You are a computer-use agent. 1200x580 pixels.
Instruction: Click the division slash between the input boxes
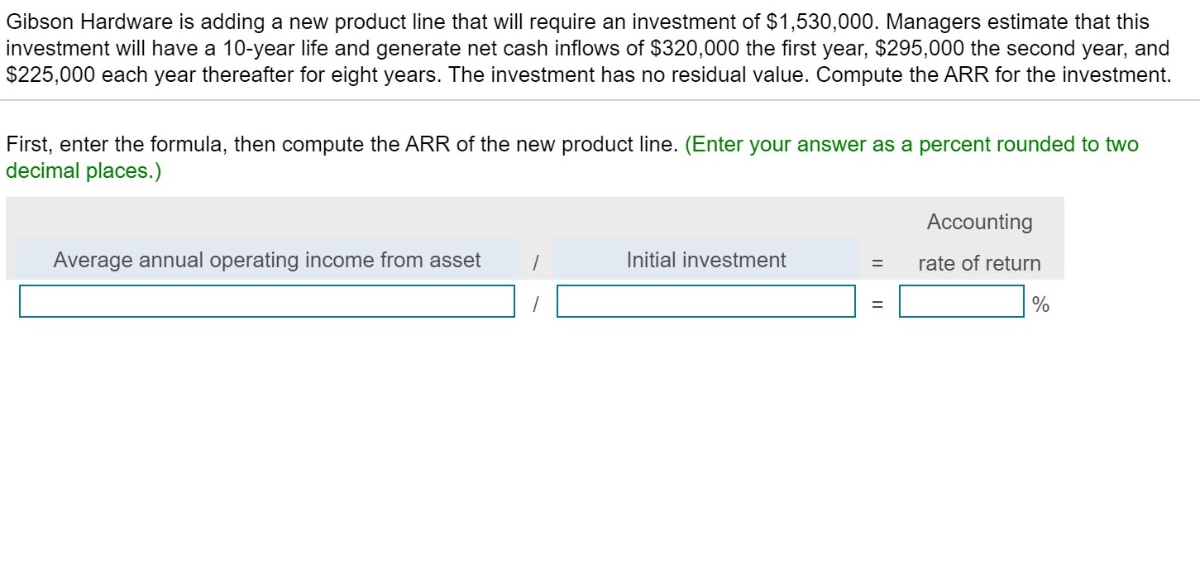click(536, 305)
